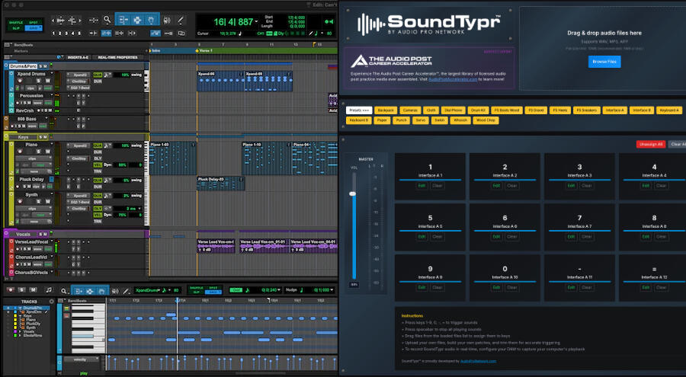
Task: Trigger pad 9 labeled Interface A 9
Action: (x=430, y=278)
